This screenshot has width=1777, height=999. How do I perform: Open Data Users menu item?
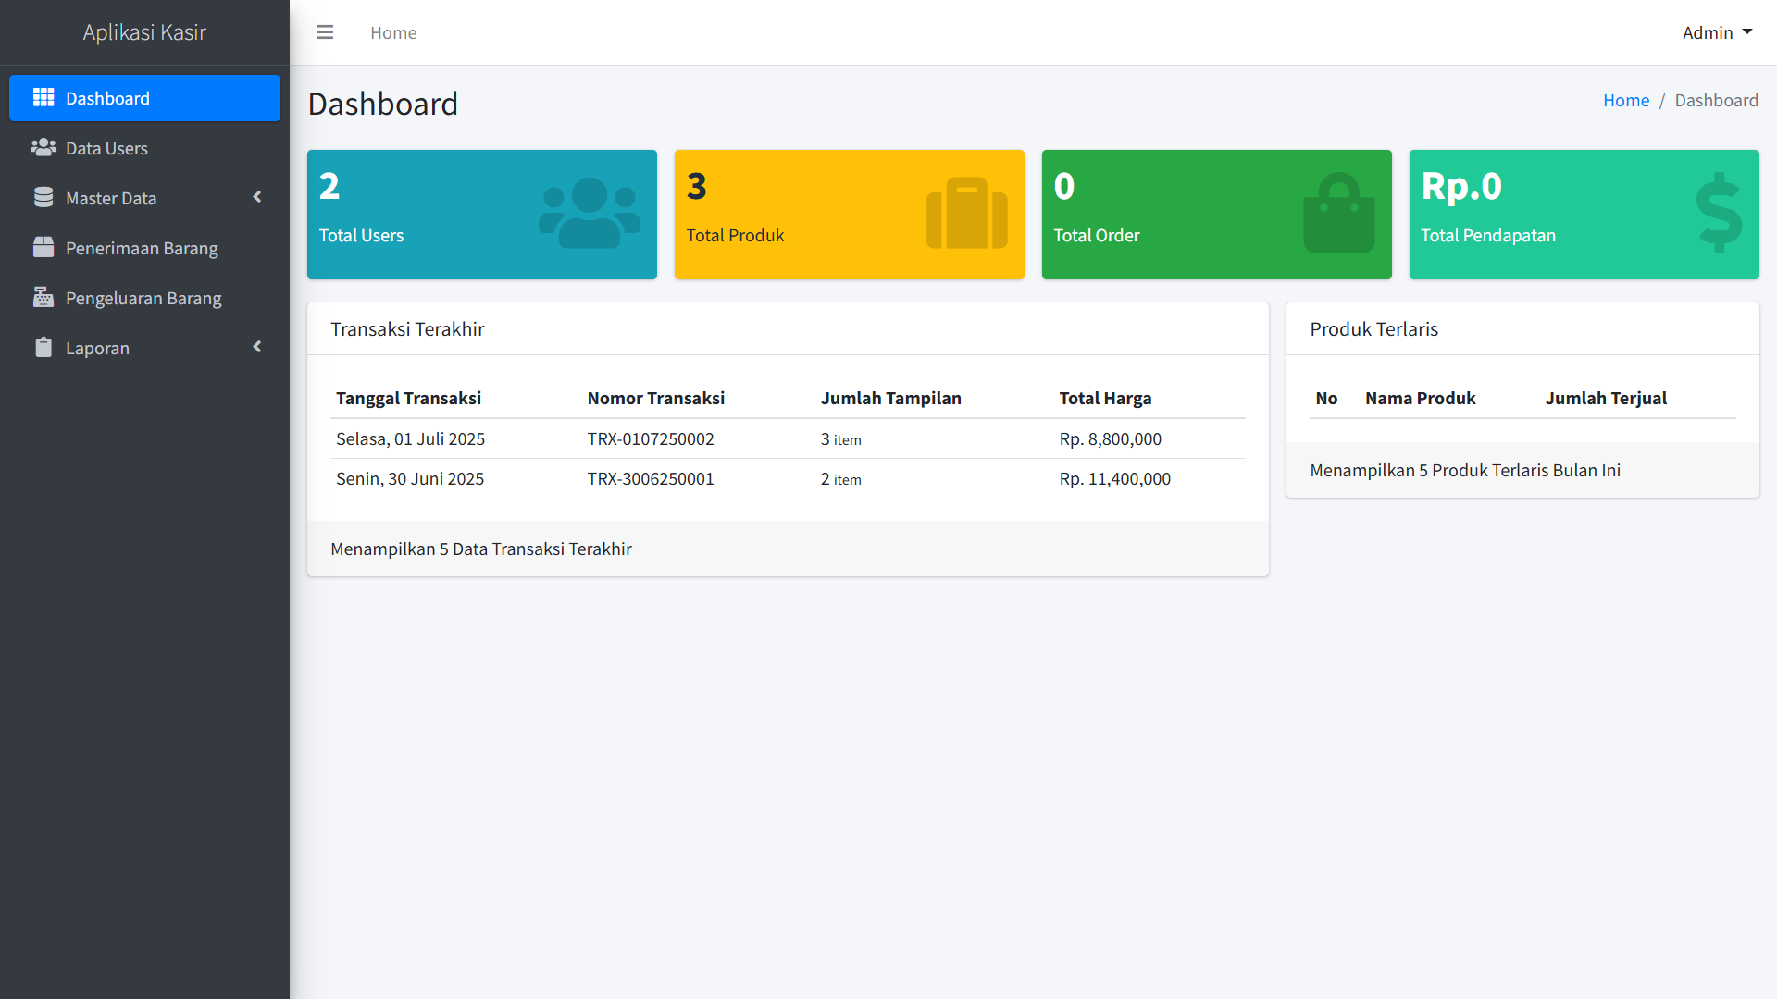(x=106, y=148)
